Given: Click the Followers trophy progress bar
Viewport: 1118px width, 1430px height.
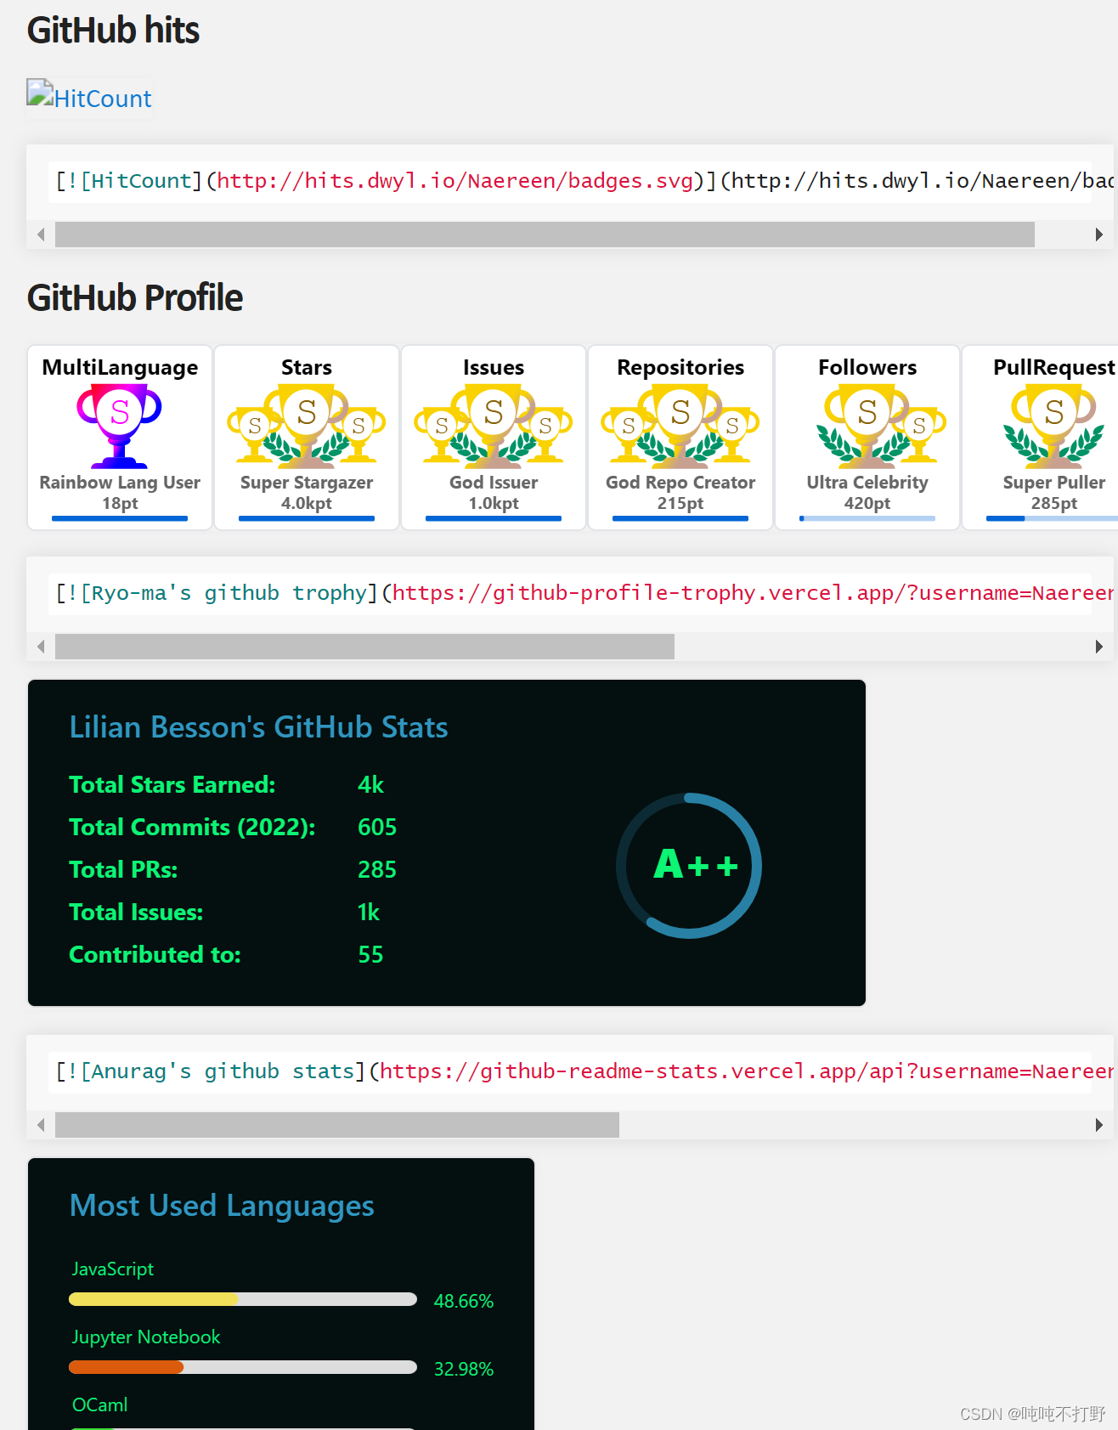Looking at the screenshot, I should tap(867, 518).
